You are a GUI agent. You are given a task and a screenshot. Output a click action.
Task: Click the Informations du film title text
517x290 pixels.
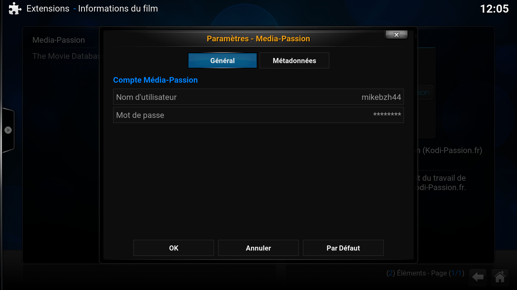[118, 9]
